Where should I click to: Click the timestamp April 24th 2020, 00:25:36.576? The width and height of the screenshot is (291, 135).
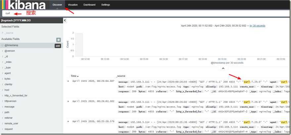point(93,121)
